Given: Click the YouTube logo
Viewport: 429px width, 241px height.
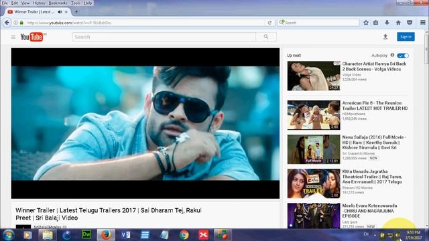Looking at the screenshot, I should (x=33, y=37).
